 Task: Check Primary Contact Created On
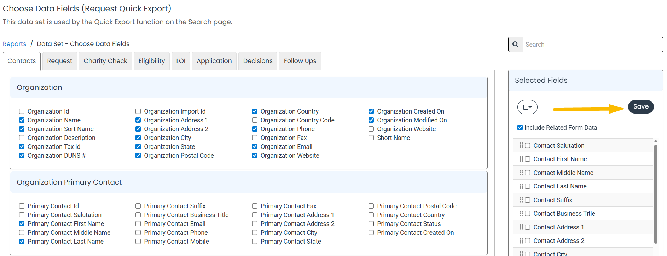pyautogui.click(x=371, y=233)
